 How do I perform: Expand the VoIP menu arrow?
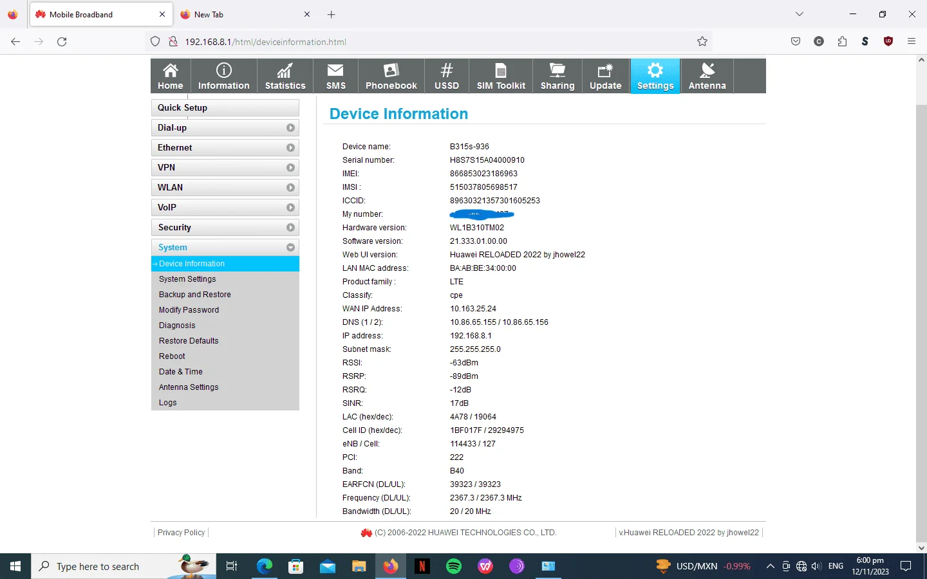tap(290, 208)
